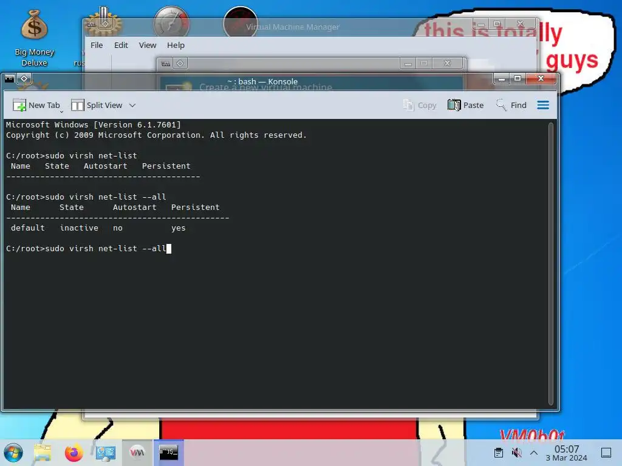Click the Split View button
The width and height of the screenshot is (622, 466).
click(97, 105)
